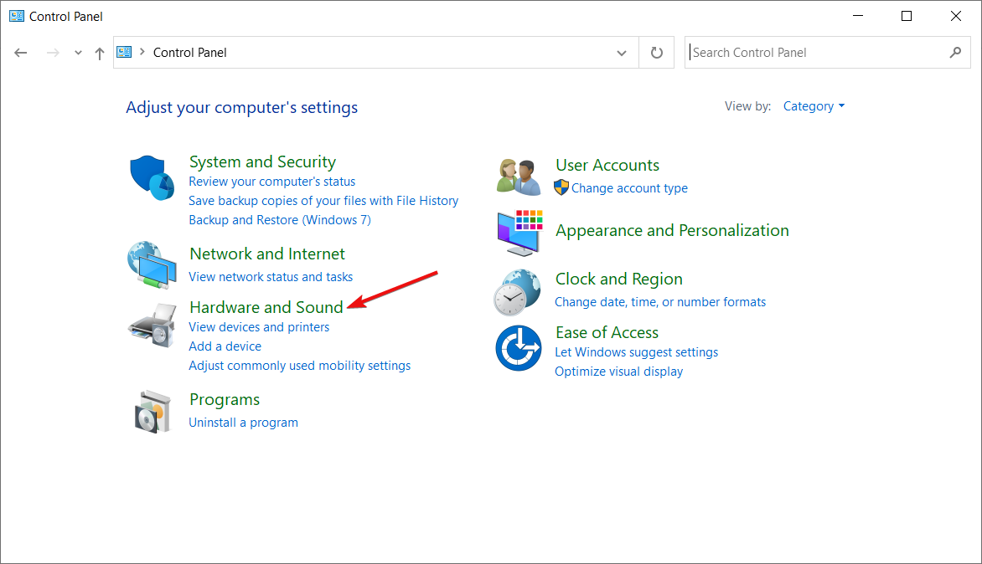Image resolution: width=982 pixels, height=564 pixels.
Task: Click the Clock and Region icon
Action: 518,292
